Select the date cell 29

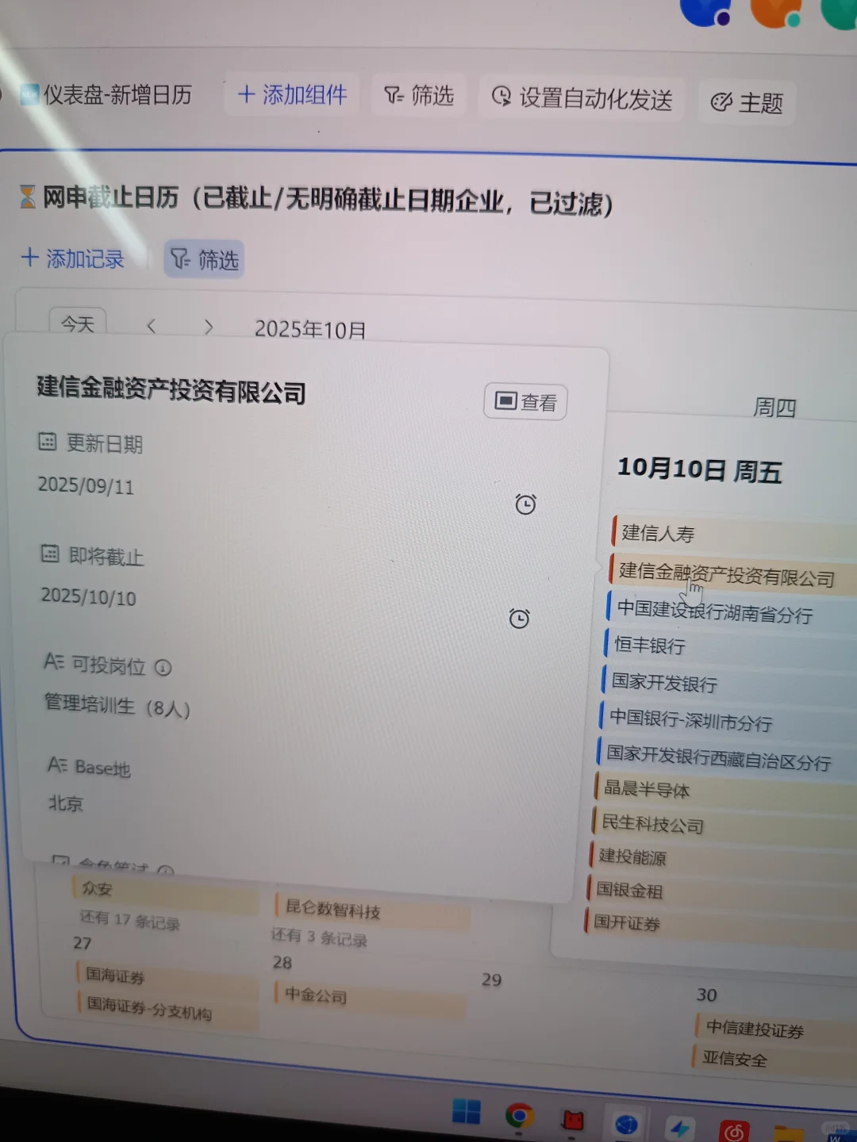(491, 980)
